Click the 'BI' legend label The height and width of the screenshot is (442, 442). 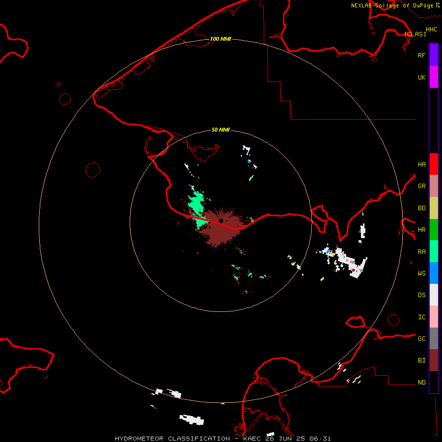coord(421,360)
